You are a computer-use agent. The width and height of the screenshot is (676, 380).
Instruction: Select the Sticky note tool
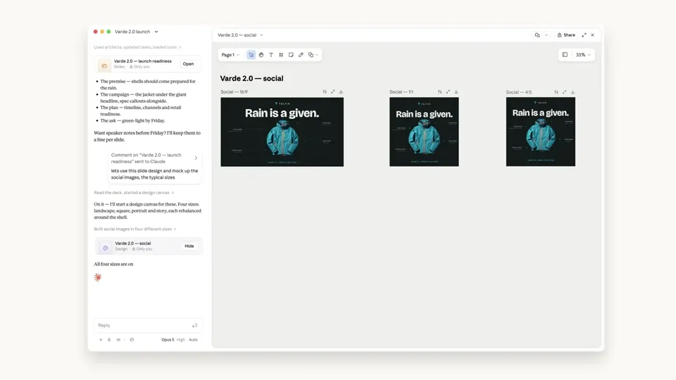coord(291,55)
